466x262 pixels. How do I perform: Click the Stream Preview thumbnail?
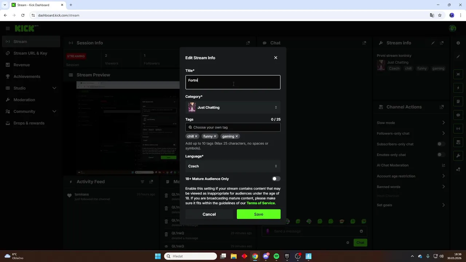coord(128,128)
